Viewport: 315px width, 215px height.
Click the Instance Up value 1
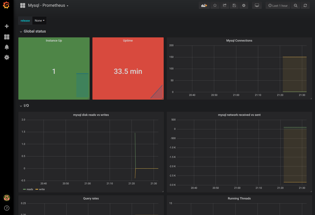[x=54, y=71]
